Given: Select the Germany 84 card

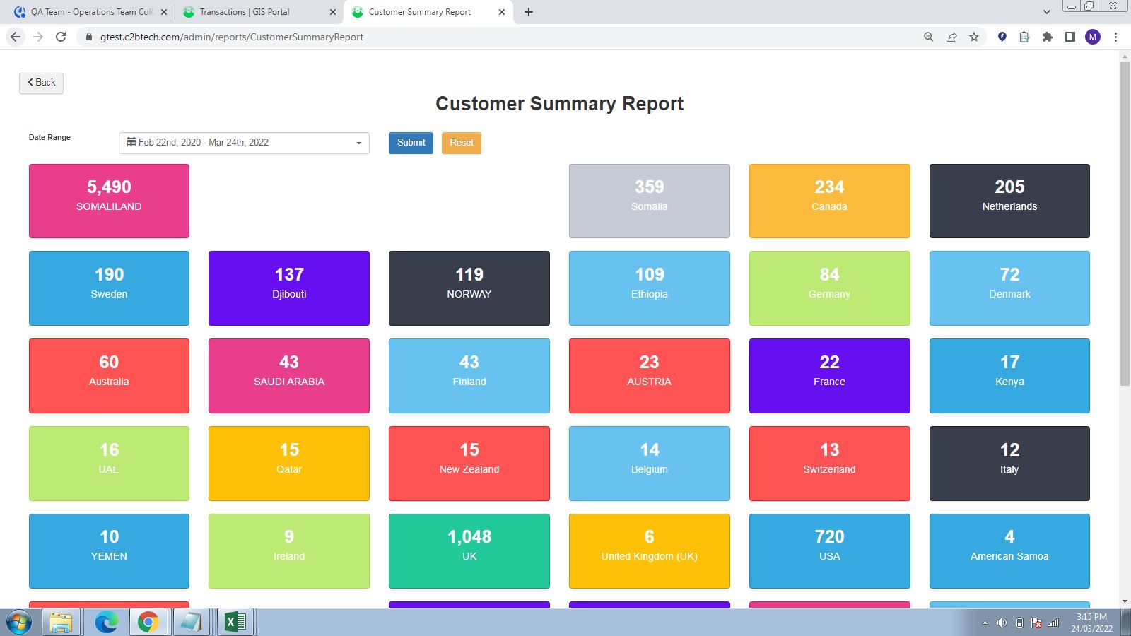Looking at the screenshot, I should click(x=829, y=288).
